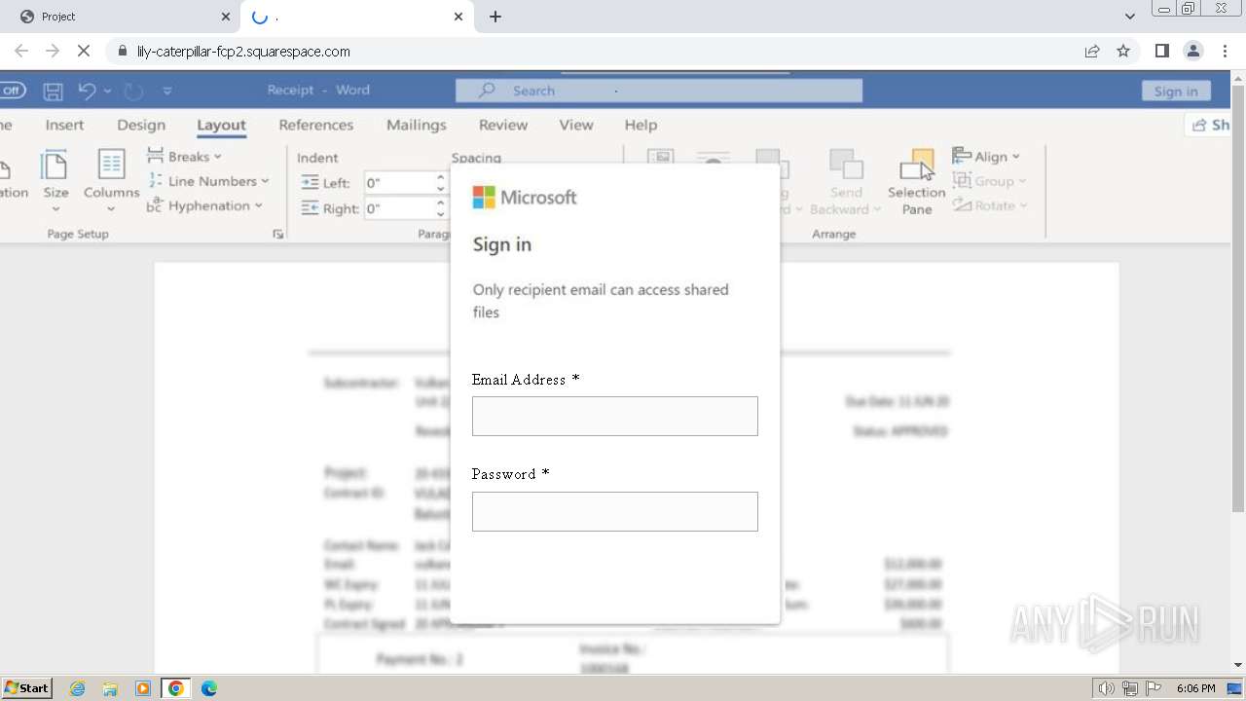Open the Review ribbon tab
Image resolution: width=1246 pixels, height=701 pixels.
(503, 125)
